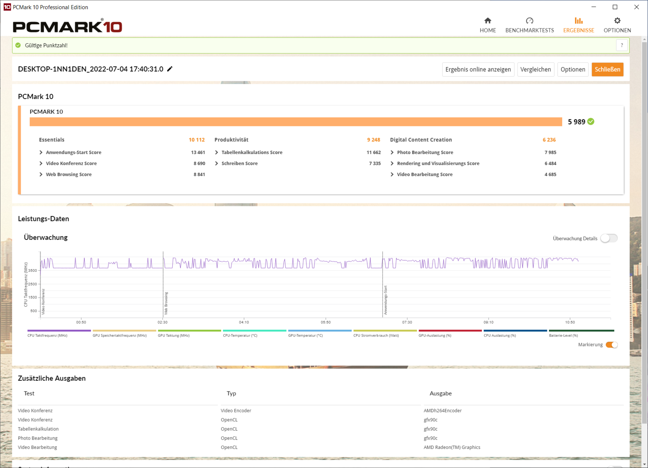
Task: Toggle CPU Stromverbrauch (Watt) legend series
Action: (x=385, y=333)
